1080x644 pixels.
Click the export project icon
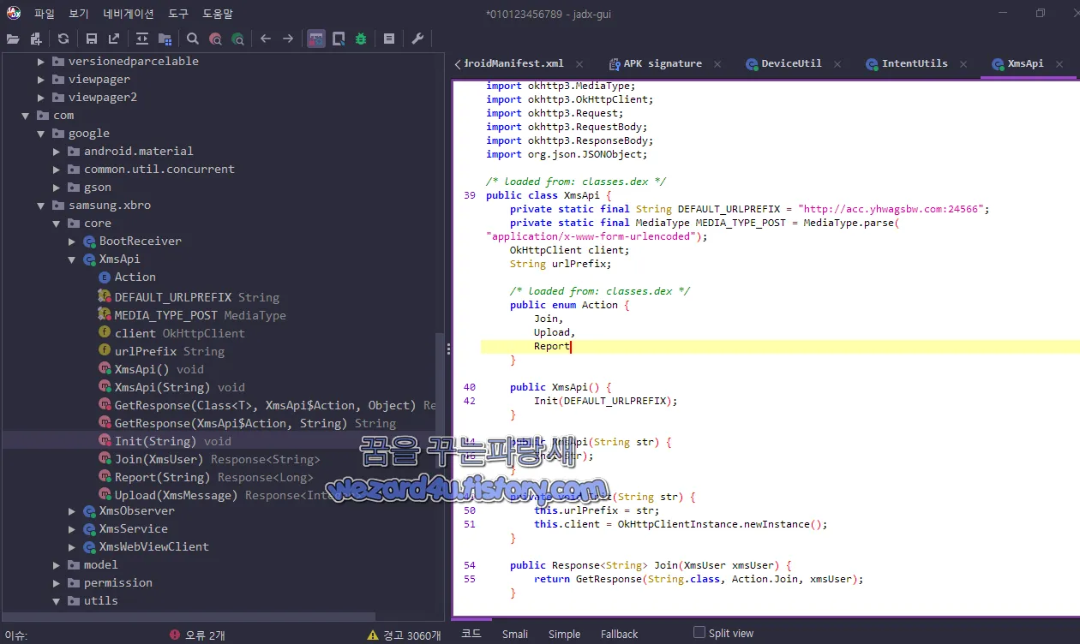point(114,39)
